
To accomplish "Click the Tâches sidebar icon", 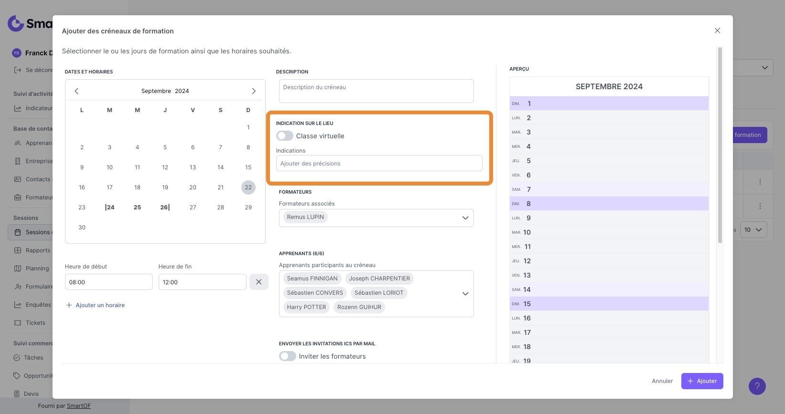I will (17, 358).
